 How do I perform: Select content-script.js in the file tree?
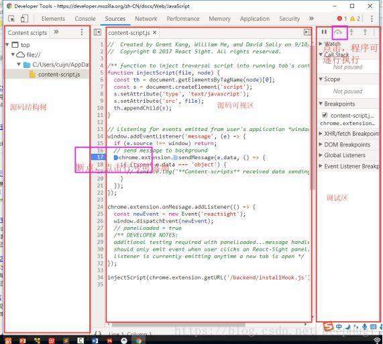coord(59,75)
